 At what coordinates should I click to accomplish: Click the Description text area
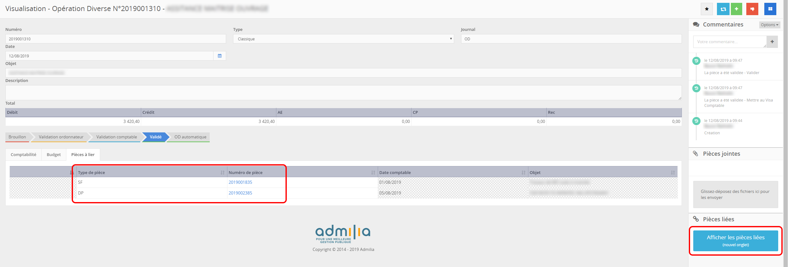click(343, 93)
